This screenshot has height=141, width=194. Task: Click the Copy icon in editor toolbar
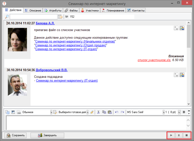(104, 112)
